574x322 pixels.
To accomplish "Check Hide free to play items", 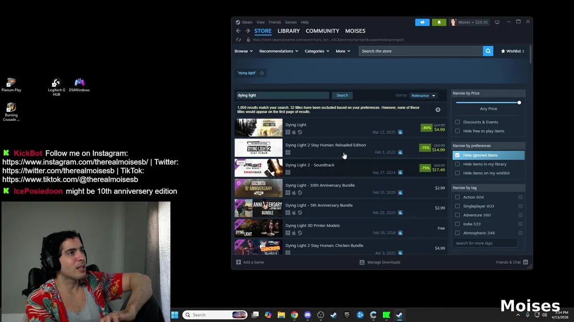I will click(x=457, y=131).
